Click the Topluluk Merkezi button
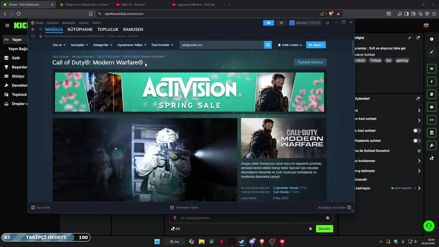 click(x=310, y=62)
